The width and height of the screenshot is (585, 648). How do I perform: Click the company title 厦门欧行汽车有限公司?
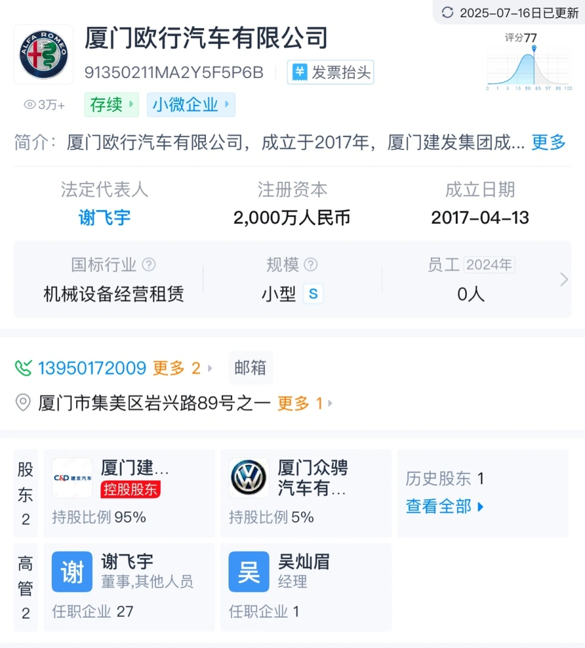pos(206,38)
